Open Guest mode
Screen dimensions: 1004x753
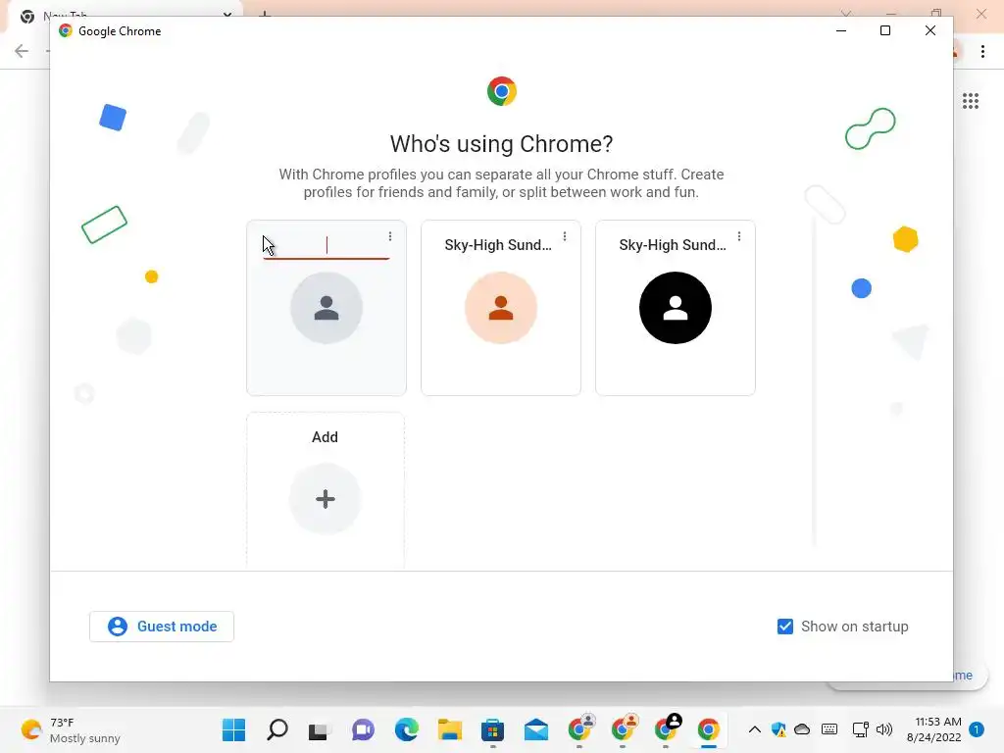(162, 627)
